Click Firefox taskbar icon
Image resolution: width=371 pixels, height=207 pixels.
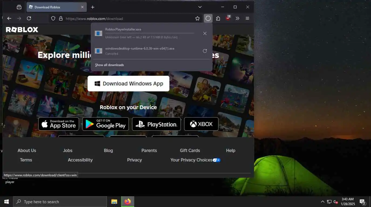(x=128, y=202)
